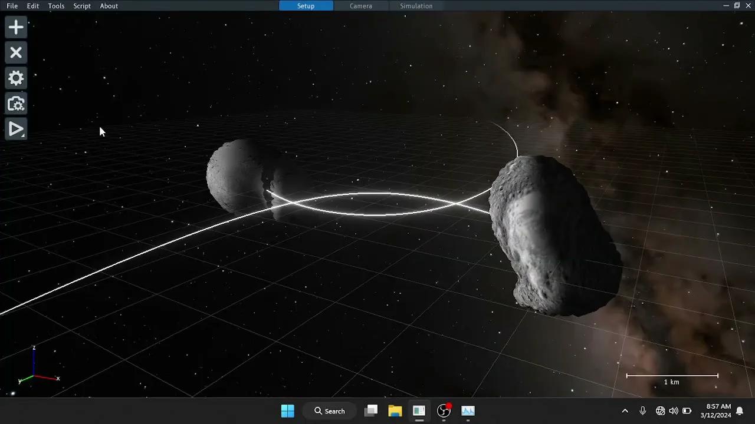Delete the selected object using the X icon
The width and height of the screenshot is (755, 424).
15,52
